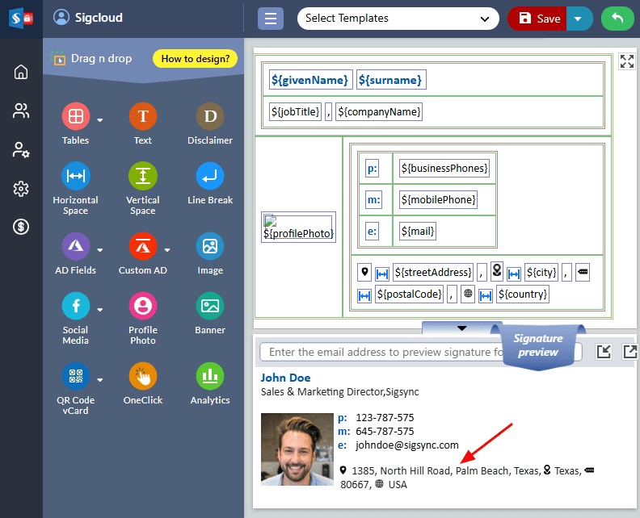Collapse the signature preview panel

click(x=461, y=328)
